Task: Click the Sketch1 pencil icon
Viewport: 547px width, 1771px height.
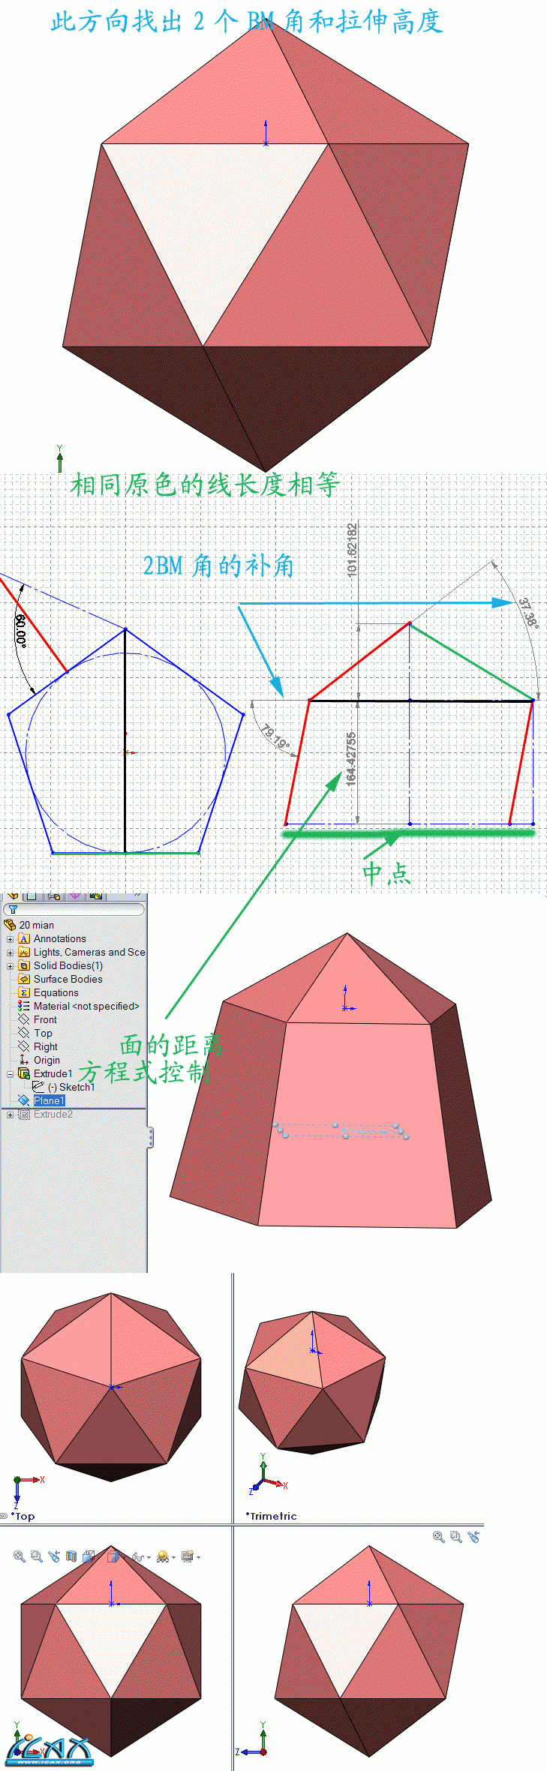Action: coord(38,1087)
